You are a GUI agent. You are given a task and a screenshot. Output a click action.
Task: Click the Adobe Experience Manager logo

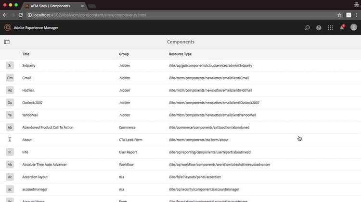[8, 27]
